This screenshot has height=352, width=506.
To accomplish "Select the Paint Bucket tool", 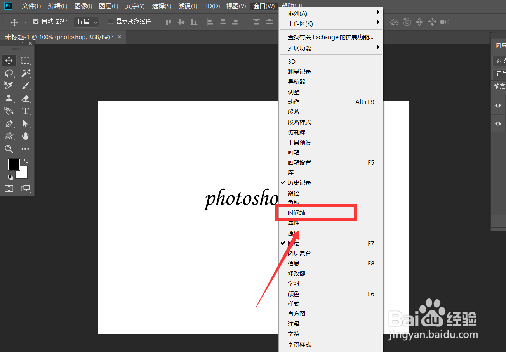I will (x=9, y=111).
